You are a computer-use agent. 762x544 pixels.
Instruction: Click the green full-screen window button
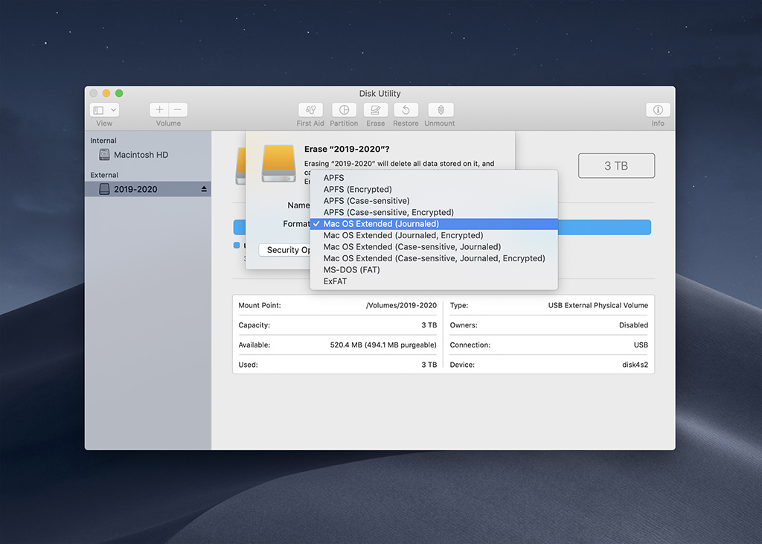tap(119, 93)
